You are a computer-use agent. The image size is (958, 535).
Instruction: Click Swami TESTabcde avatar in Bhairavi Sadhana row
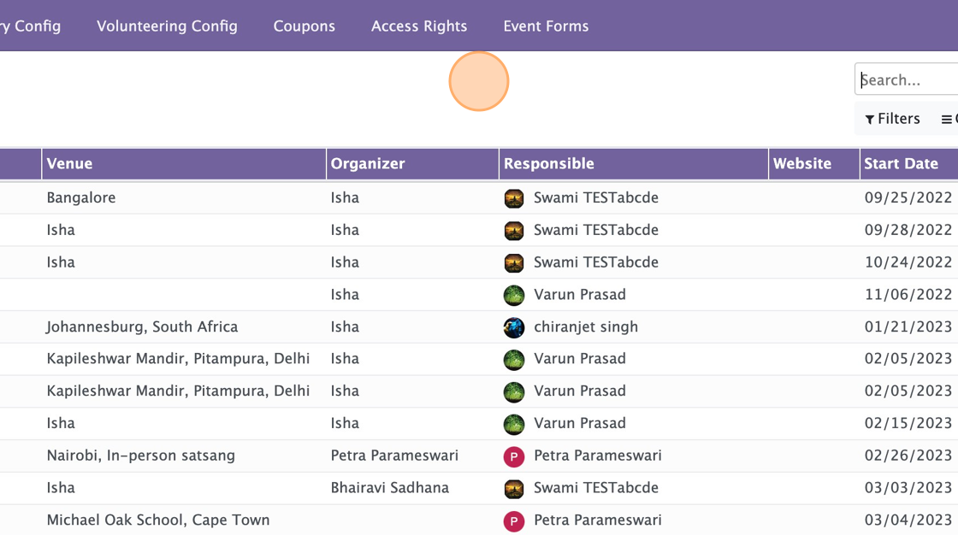pyautogui.click(x=514, y=489)
